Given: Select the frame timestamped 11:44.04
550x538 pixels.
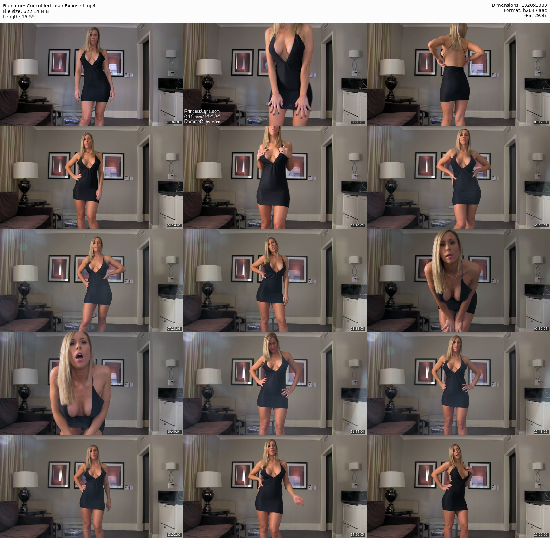Looking at the screenshot, I should click(x=275, y=383).
